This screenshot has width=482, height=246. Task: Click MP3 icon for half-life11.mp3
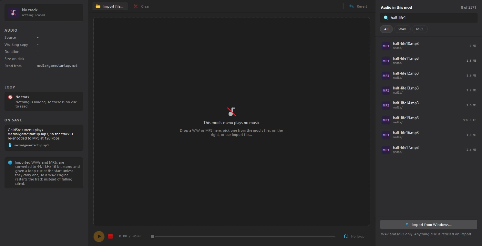386,61
